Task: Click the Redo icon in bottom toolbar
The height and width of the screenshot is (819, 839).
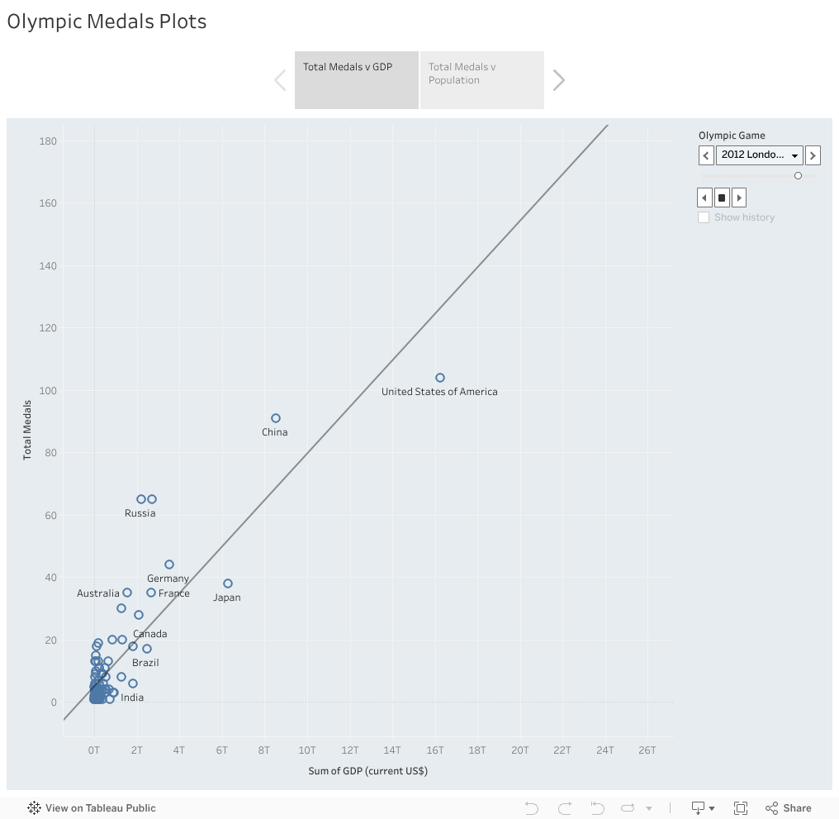Action: pos(565,808)
